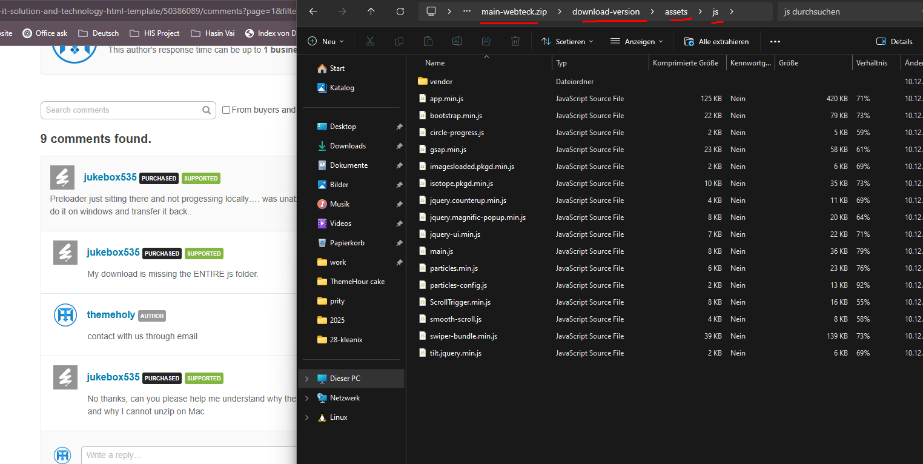The width and height of the screenshot is (923, 464).
Task: Select the vendor folder
Action: pos(441,82)
